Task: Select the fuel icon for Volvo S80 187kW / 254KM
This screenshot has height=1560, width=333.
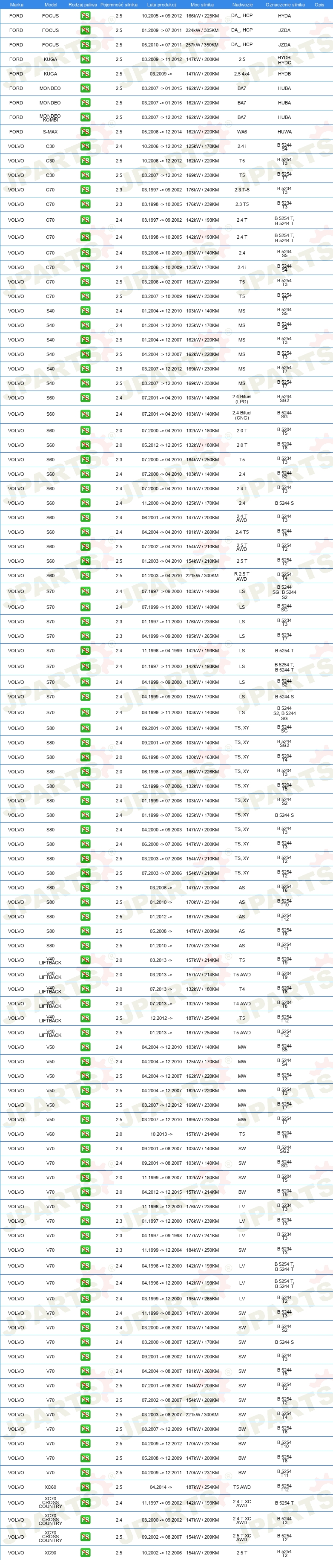Action: [x=85, y=917]
